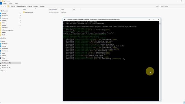Select Quick access in navigation pane
The width and height of the screenshot is (185, 104).
(x=4, y=11)
